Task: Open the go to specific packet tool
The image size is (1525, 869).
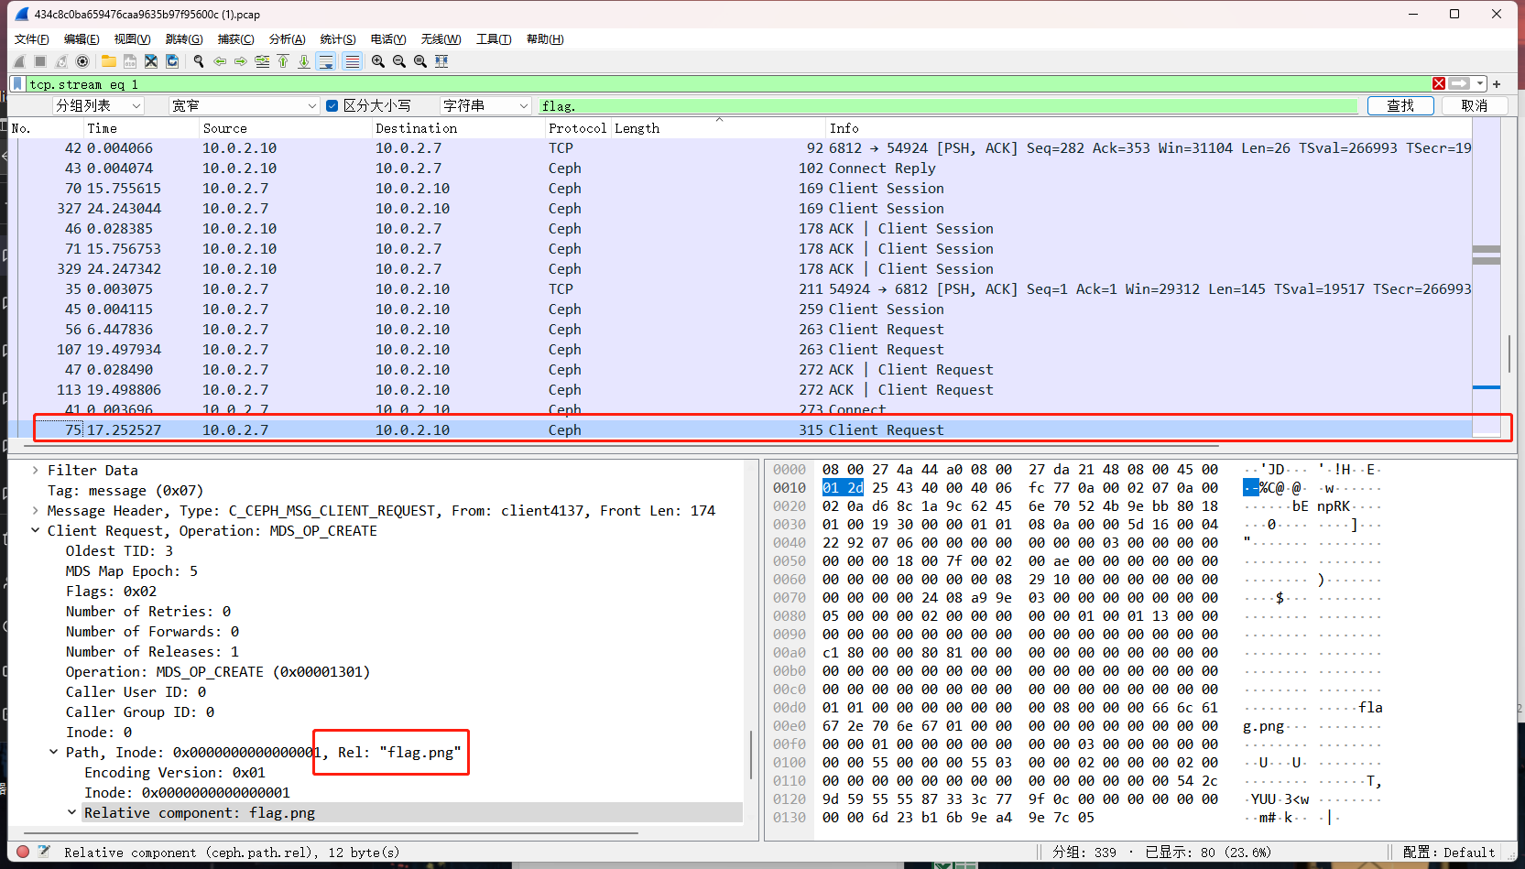Action: 262,61
